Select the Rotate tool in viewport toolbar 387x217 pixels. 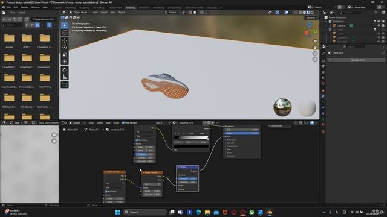[65, 48]
